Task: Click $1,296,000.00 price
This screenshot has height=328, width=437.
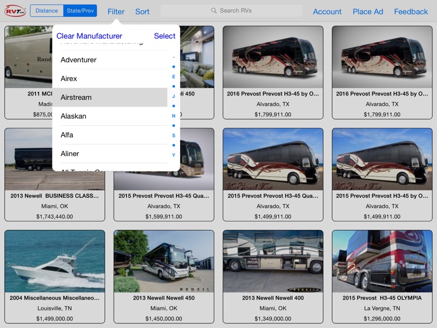Action: click(x=382, y=319)
